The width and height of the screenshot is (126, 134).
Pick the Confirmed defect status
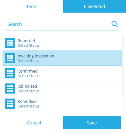click(x=62, y=73)
